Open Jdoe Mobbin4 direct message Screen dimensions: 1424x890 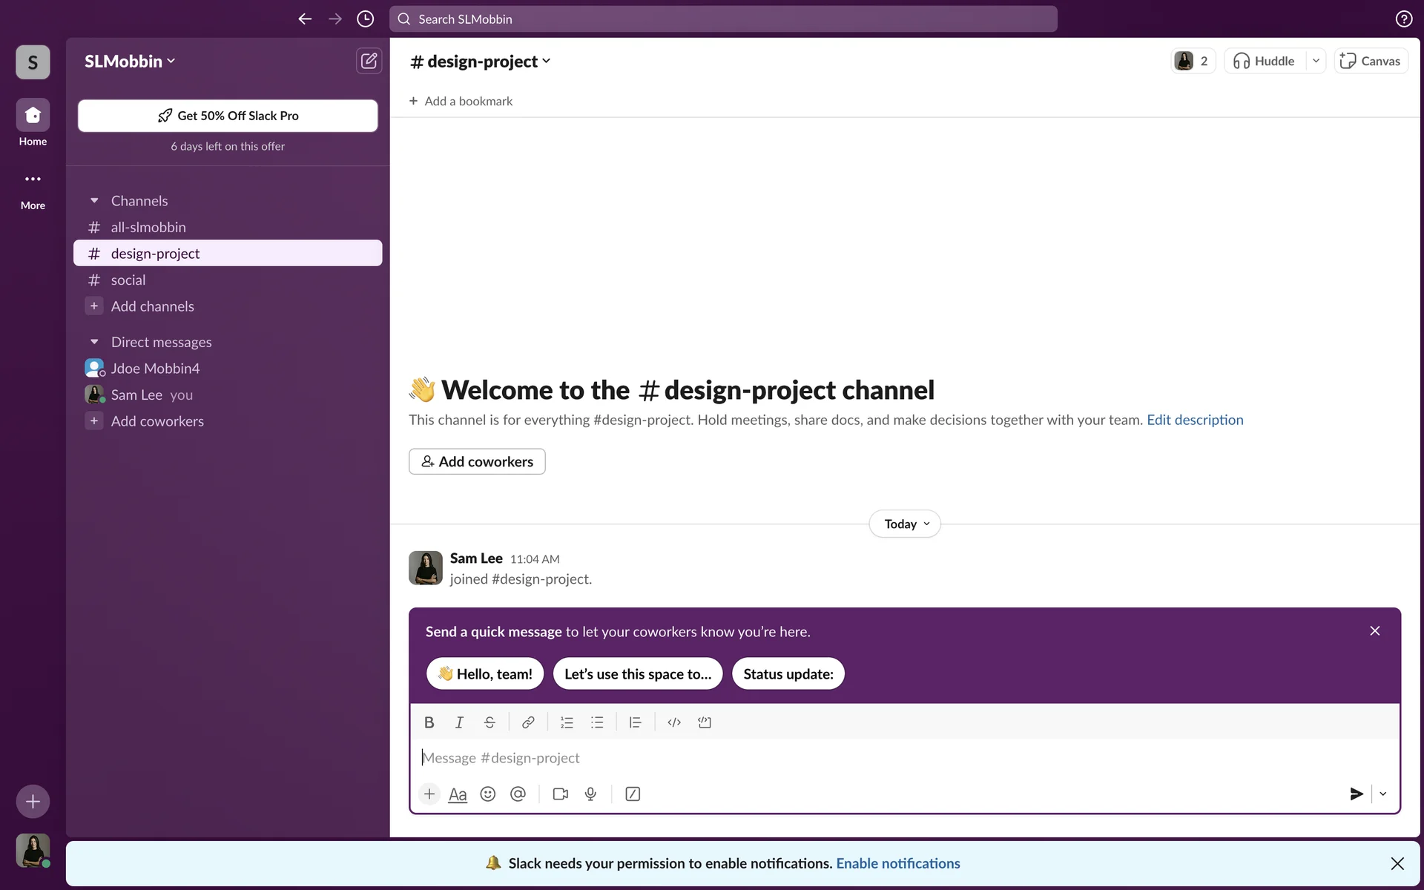155,369
